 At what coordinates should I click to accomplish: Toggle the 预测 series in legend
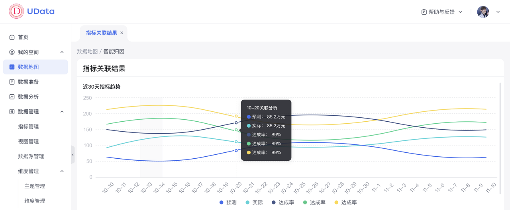228,202
